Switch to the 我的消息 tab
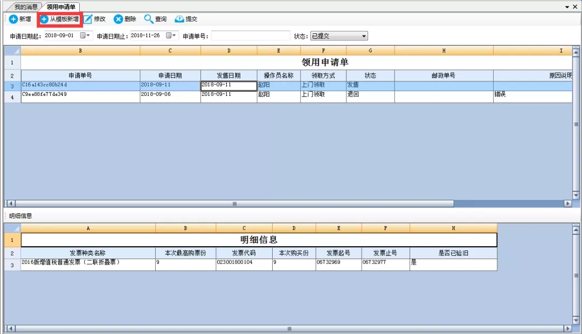 [25, 7]
